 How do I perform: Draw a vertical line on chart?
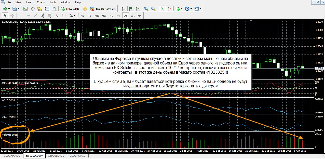21,16
